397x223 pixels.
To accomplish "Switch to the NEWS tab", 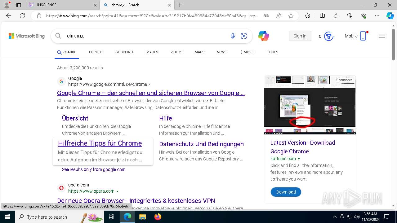I will click(221, 52).
